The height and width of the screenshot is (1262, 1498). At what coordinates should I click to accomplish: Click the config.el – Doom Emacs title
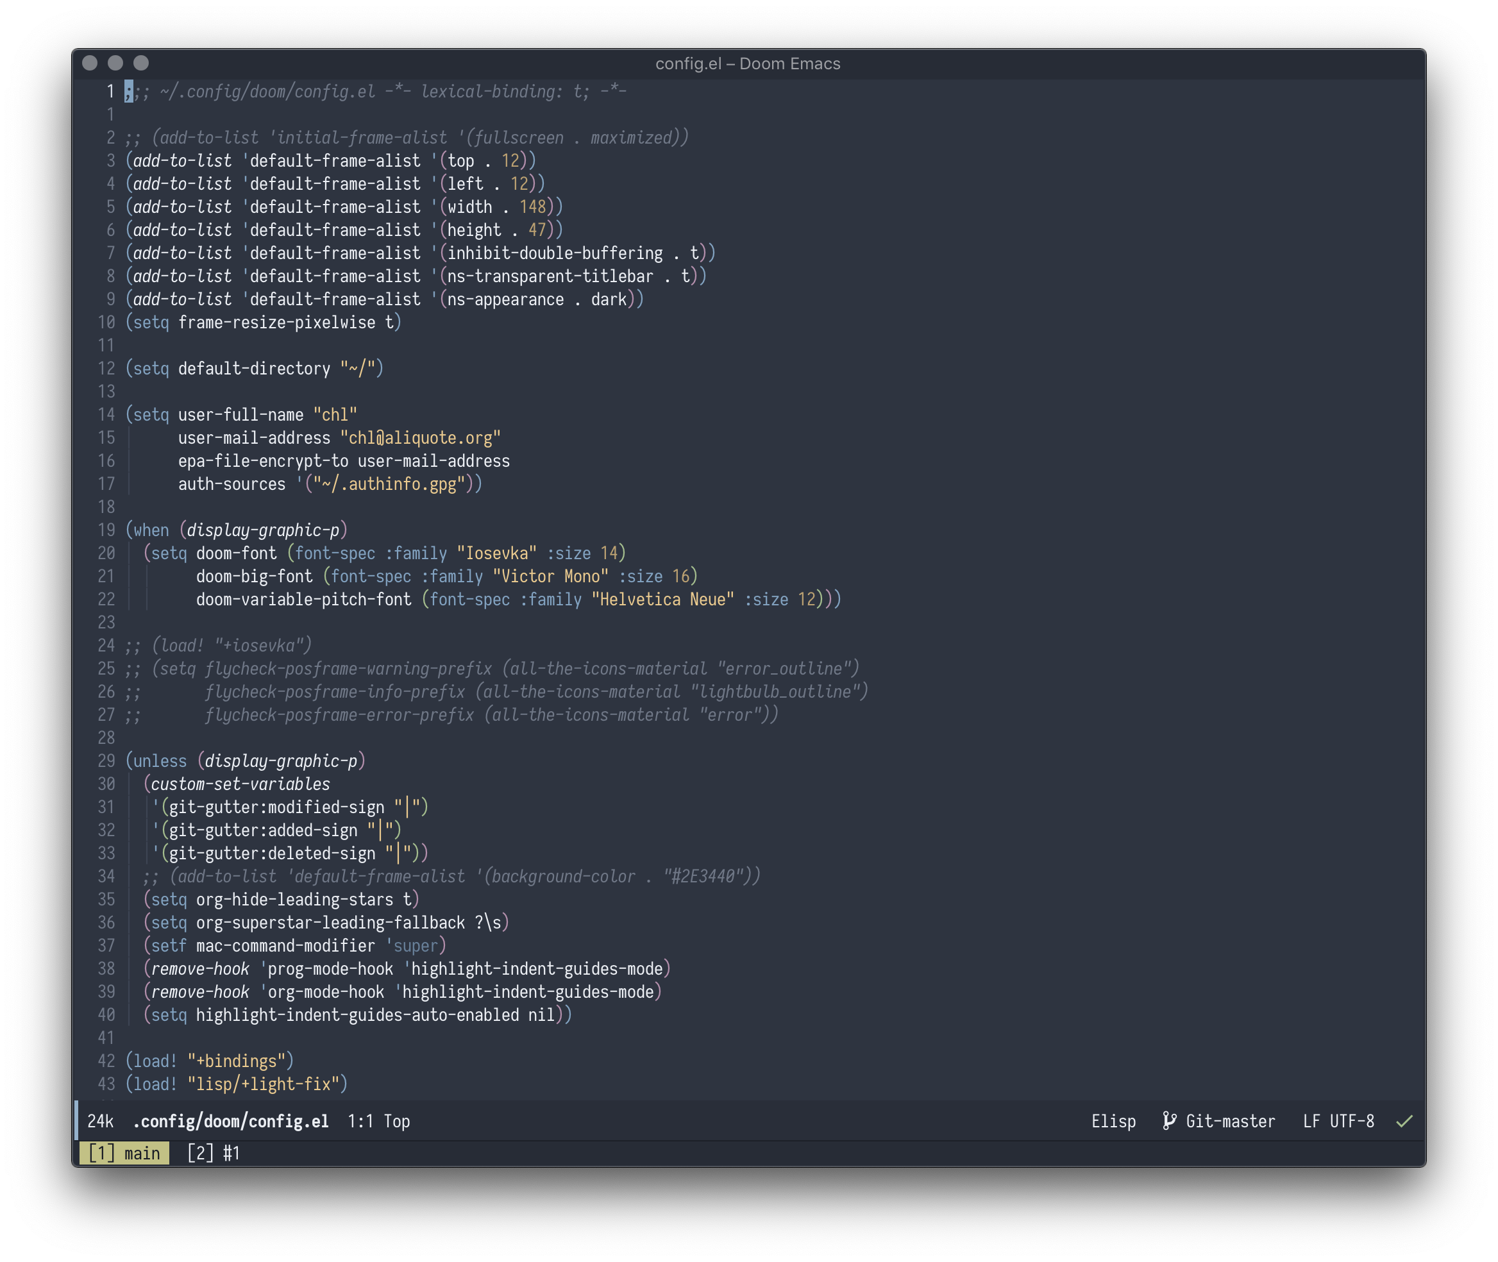748,63
